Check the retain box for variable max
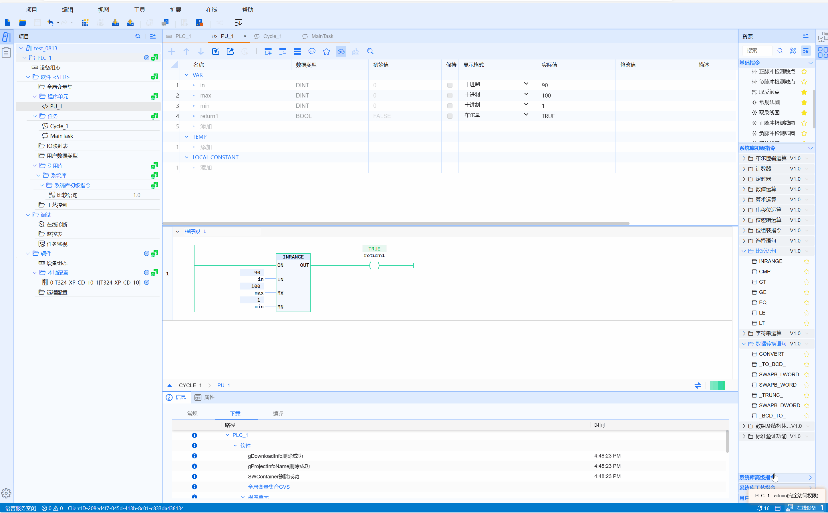This screenshot has height=513, width=828. (x=450, y=96)
